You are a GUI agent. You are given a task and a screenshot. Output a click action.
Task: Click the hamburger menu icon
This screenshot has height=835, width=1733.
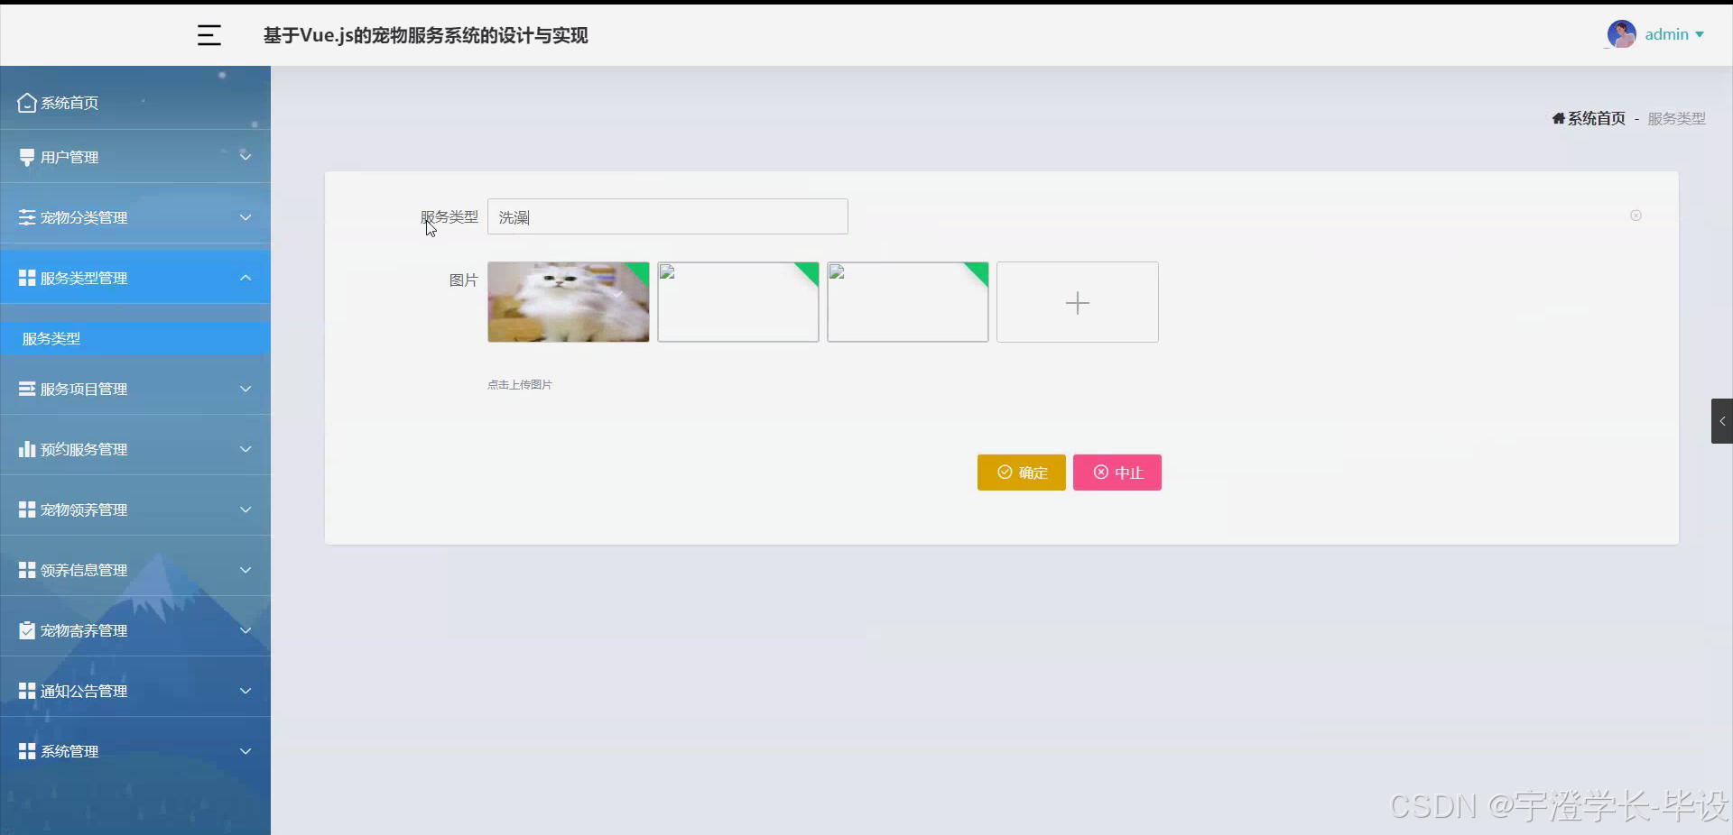[x=209, y=35]
